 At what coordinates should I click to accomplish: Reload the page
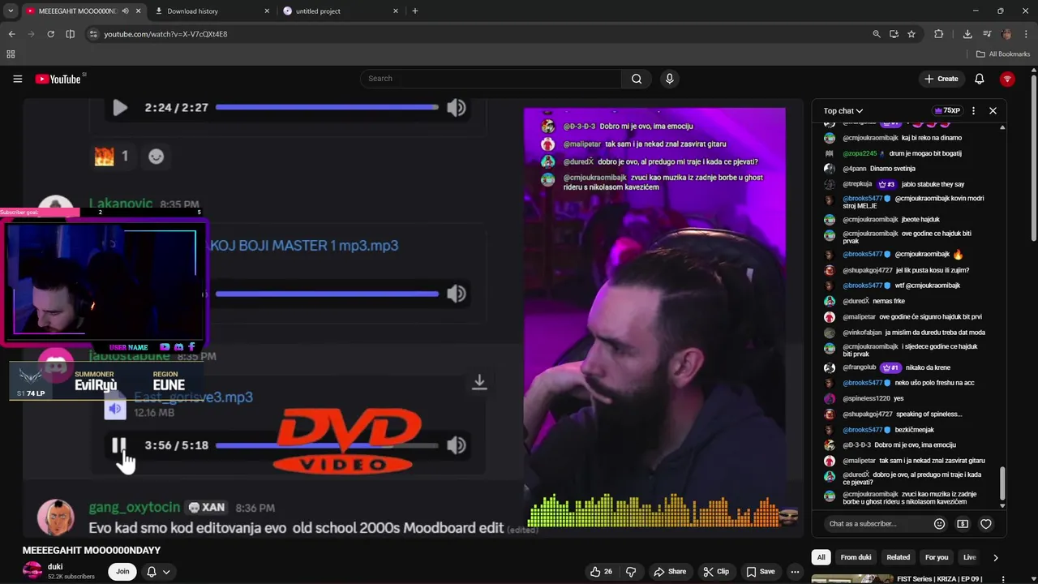click(x=50, y=34)
